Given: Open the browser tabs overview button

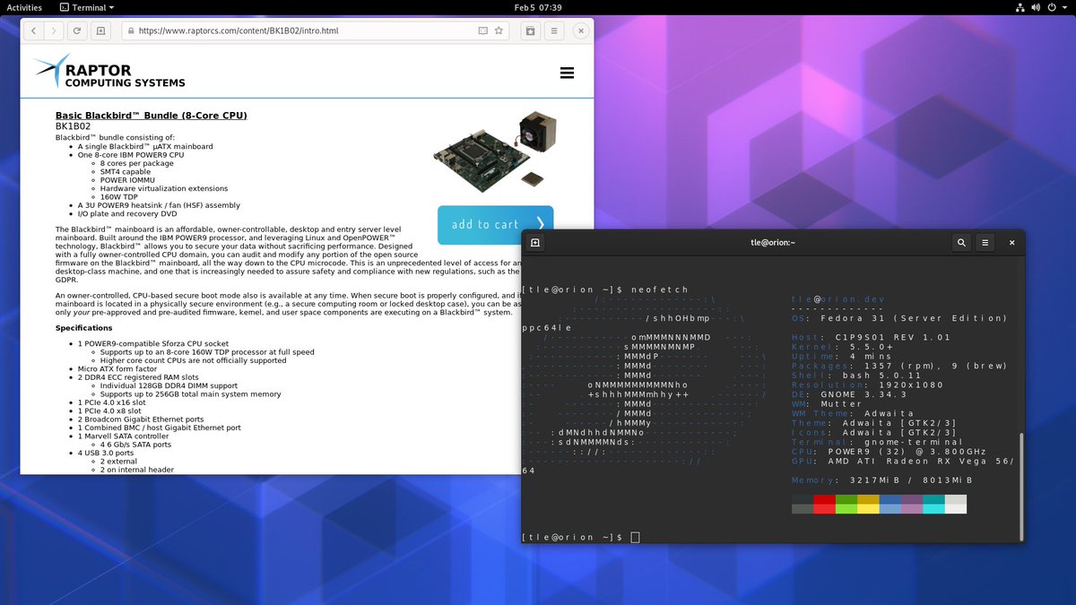Looking at the screenshot, I should coord(530,30).
